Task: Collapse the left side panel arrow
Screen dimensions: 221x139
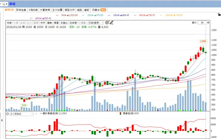Action: tap(2, 120)
